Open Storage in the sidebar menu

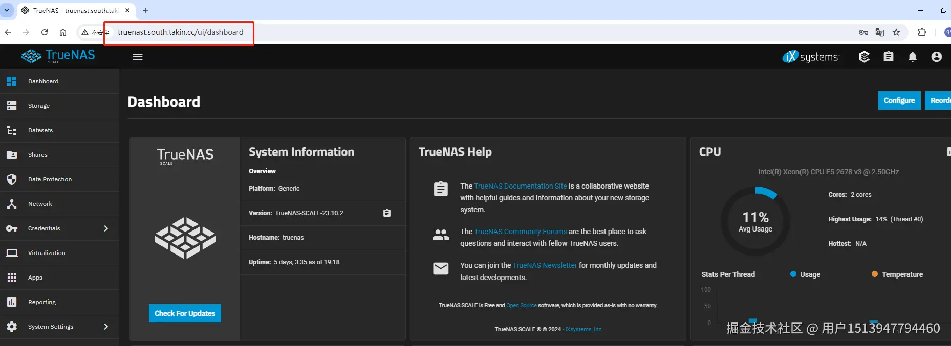point(59,106)
